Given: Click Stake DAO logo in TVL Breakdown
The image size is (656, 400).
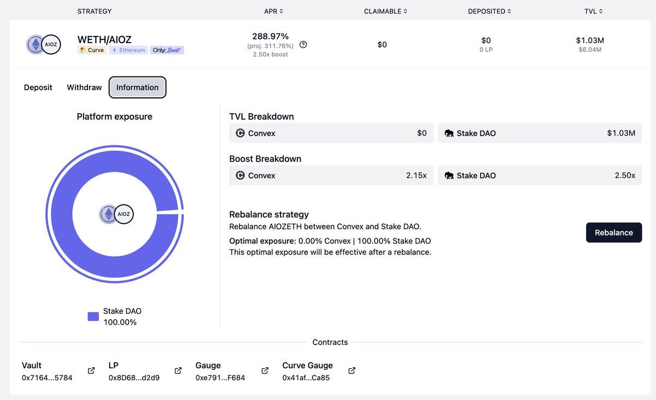Looking at the screenshot, I should tap(449, 133).
